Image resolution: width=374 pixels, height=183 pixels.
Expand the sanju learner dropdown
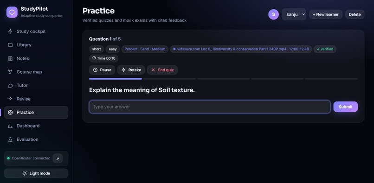click(x=294, y=14)
